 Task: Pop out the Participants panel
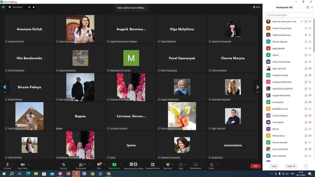pyautogui.click(x=307, y=7)
